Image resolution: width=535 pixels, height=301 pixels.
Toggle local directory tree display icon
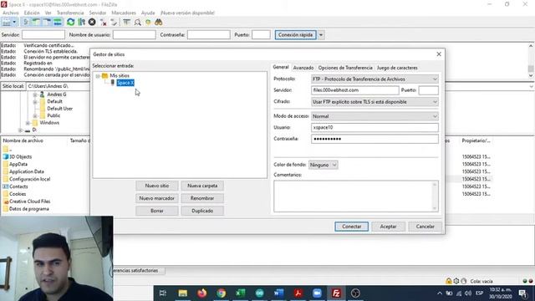pos(36,23)
